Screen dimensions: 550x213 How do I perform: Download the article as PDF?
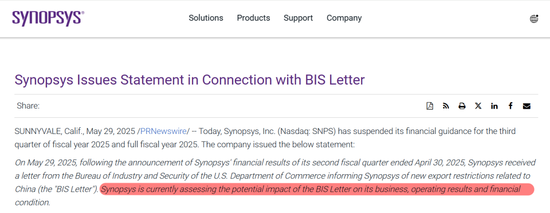coord(430,106)
